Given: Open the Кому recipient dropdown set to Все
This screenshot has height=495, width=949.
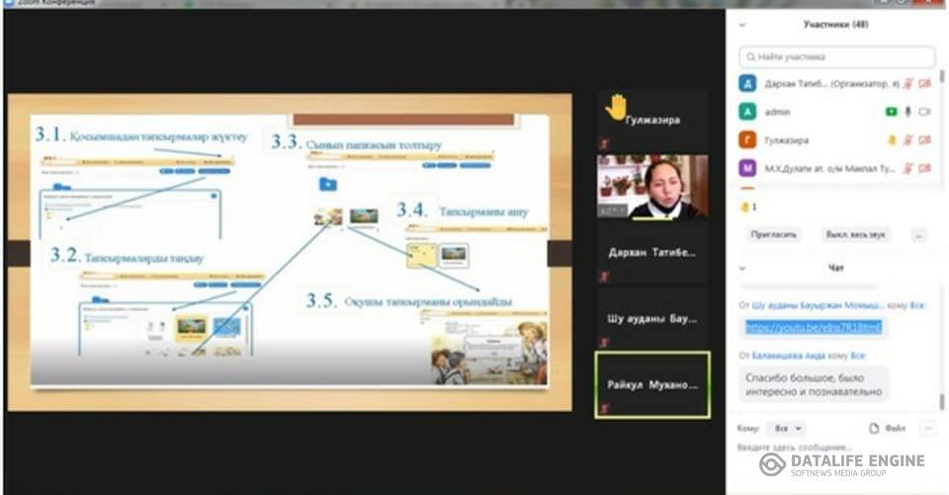Looking at the screenshot, I should (x=788, y=429).
